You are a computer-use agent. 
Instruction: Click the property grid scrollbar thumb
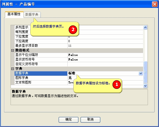[x=145, y=72]
